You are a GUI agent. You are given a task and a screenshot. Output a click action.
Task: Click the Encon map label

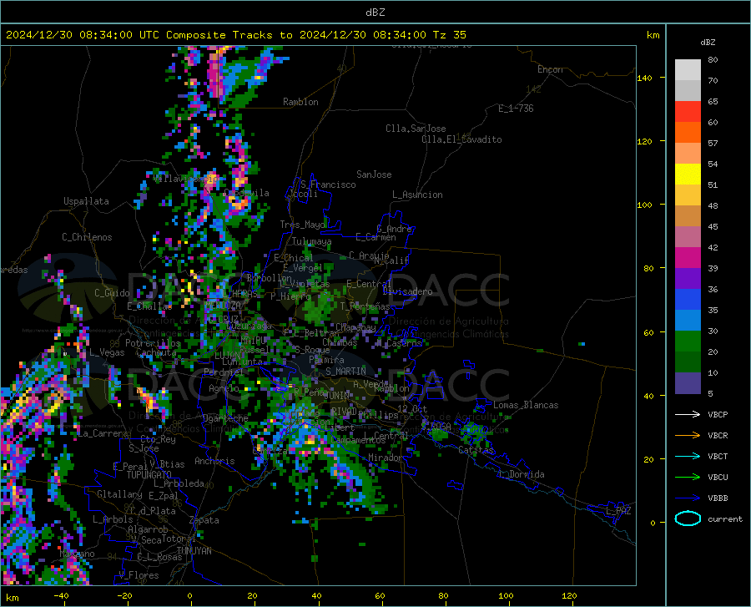(550, 69)
